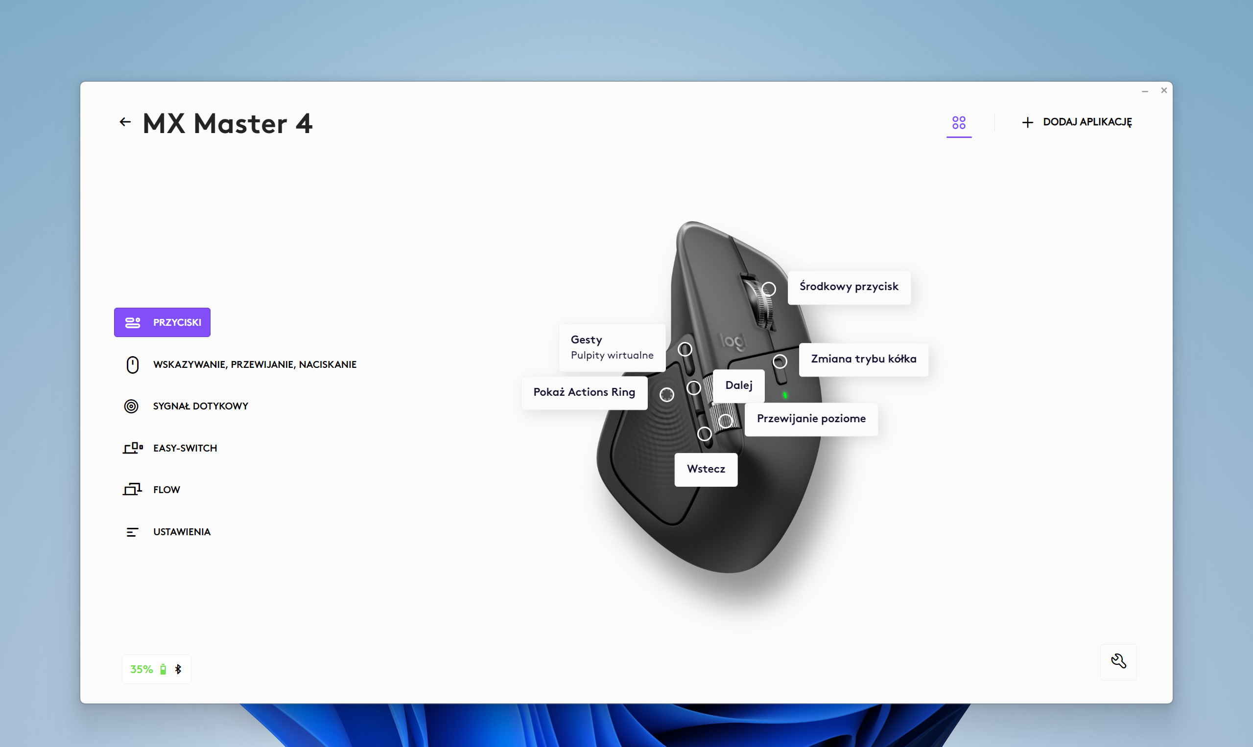Click the MX Master 4 device title

coord(228,123)
